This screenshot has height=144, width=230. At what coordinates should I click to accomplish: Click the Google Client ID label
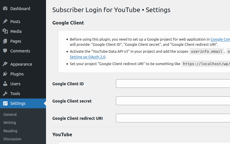click(x=68, y=84)
